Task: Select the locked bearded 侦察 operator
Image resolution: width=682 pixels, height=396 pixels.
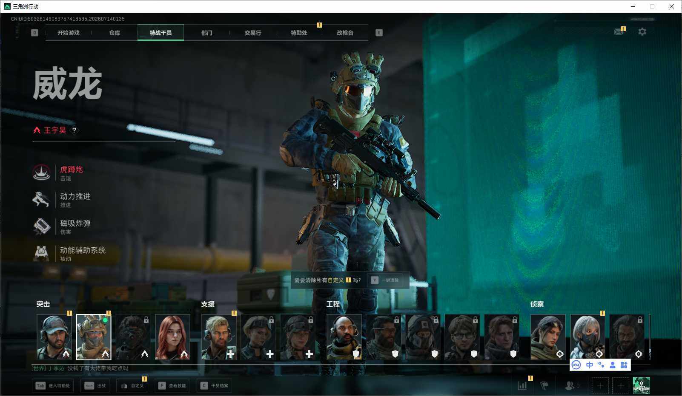Action: tap(627, 337)
